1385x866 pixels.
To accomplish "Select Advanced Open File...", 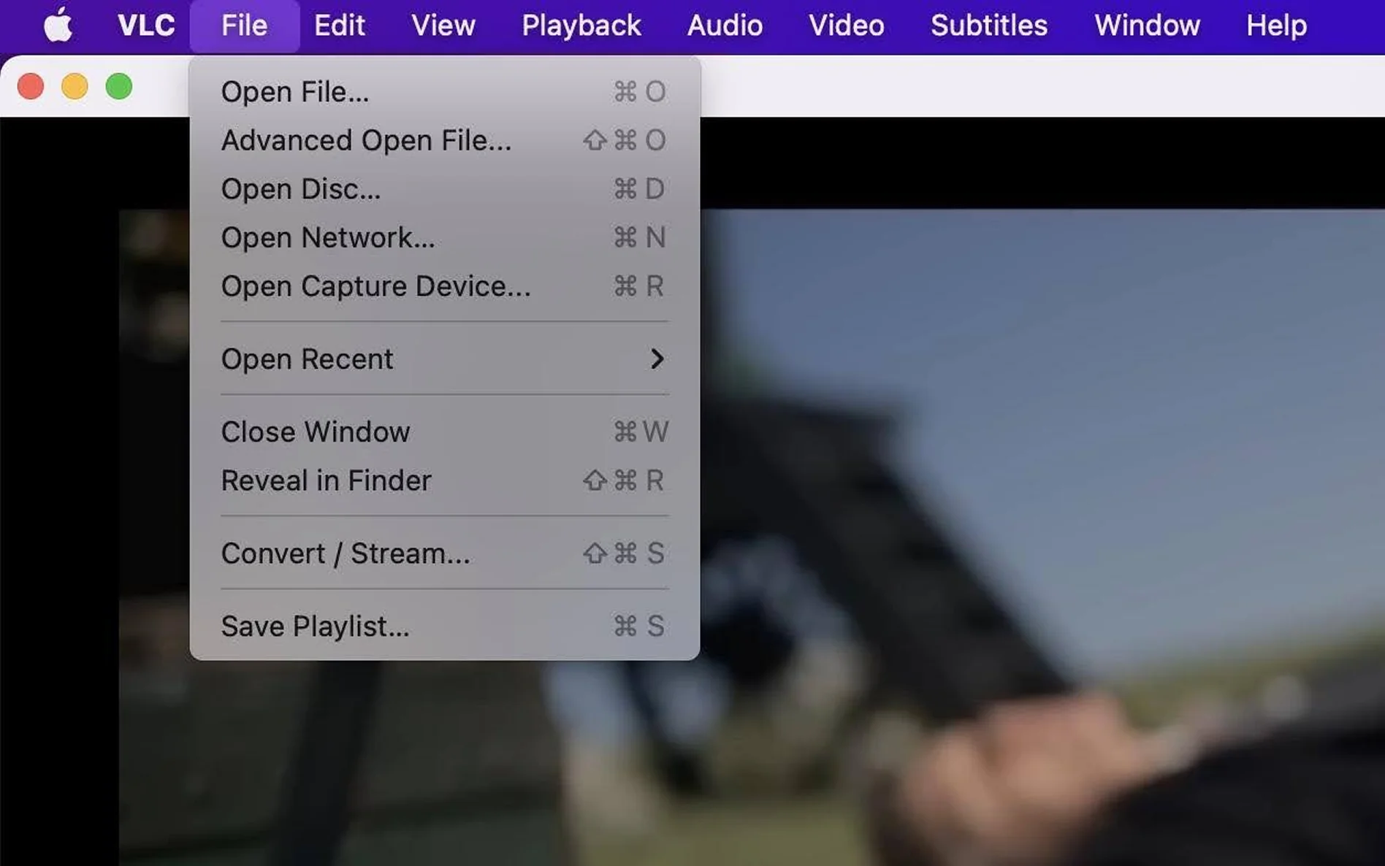I will tap(444, 140).
